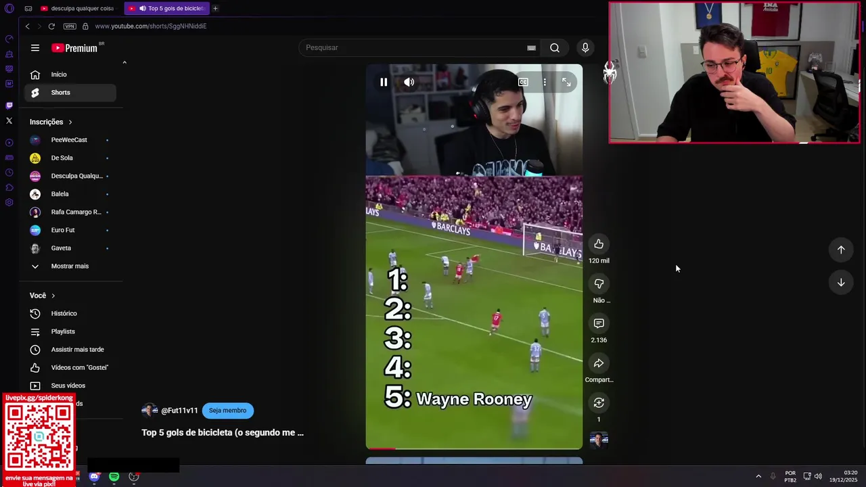The width and height of the screenshot is (866, 487).
Task: Go back with the browser back arrow
Action: click(28, 26)
